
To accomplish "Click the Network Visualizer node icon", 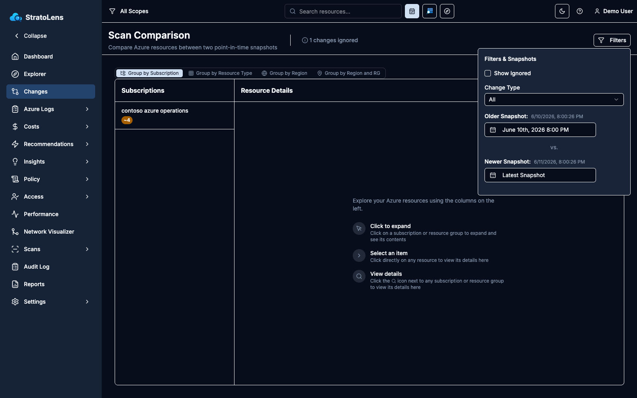I will (x=15, y=232).
